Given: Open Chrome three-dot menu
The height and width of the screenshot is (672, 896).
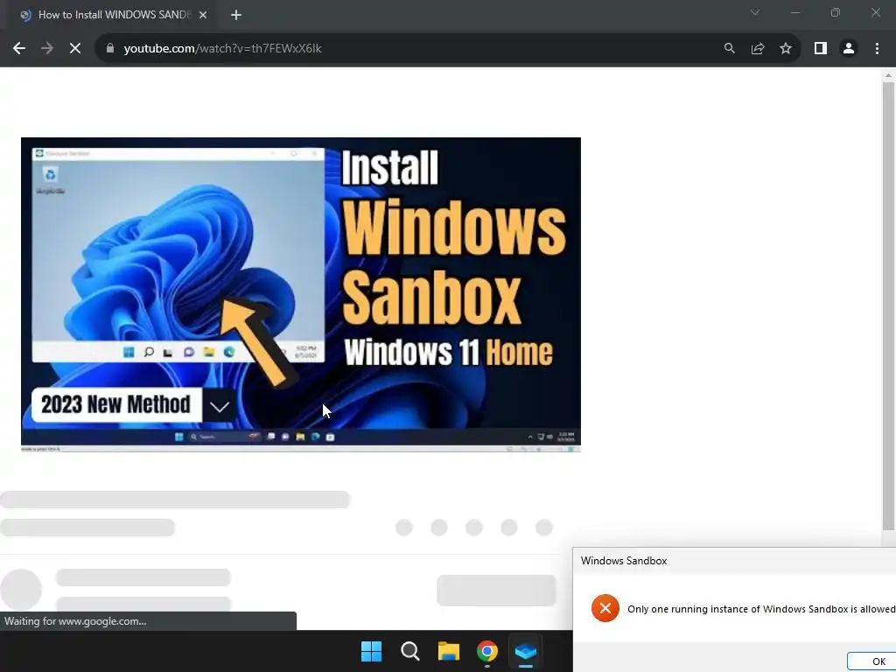Looking at the screenshot, I should coord(877,49).
